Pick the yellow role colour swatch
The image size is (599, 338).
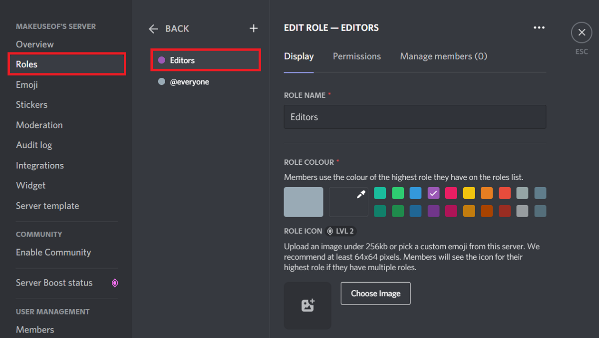tap(469, 193)
